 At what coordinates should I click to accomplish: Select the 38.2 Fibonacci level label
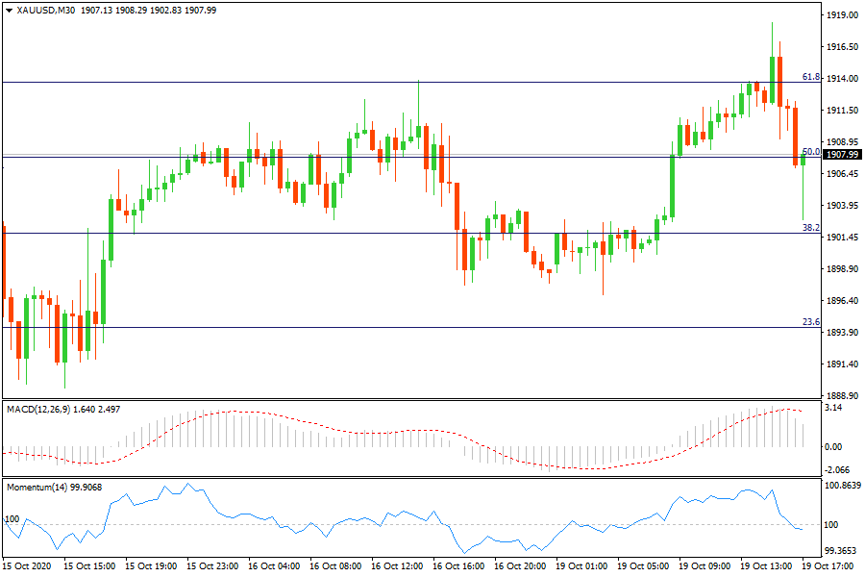pyautogui.click(x=810, y=228)
